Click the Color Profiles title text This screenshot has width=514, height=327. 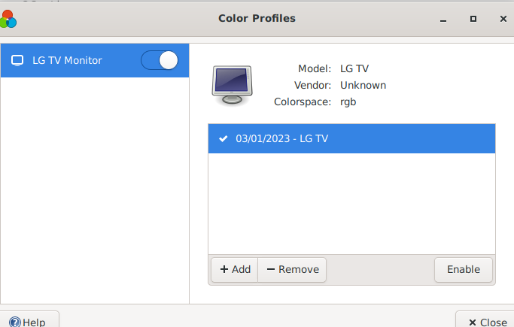tap(257, 18)
